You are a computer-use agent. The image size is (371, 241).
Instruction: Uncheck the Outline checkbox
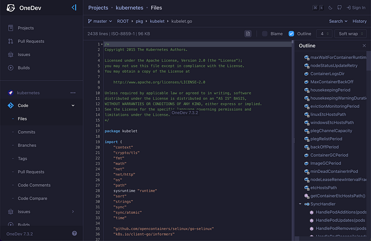click(x=291, y=34)
